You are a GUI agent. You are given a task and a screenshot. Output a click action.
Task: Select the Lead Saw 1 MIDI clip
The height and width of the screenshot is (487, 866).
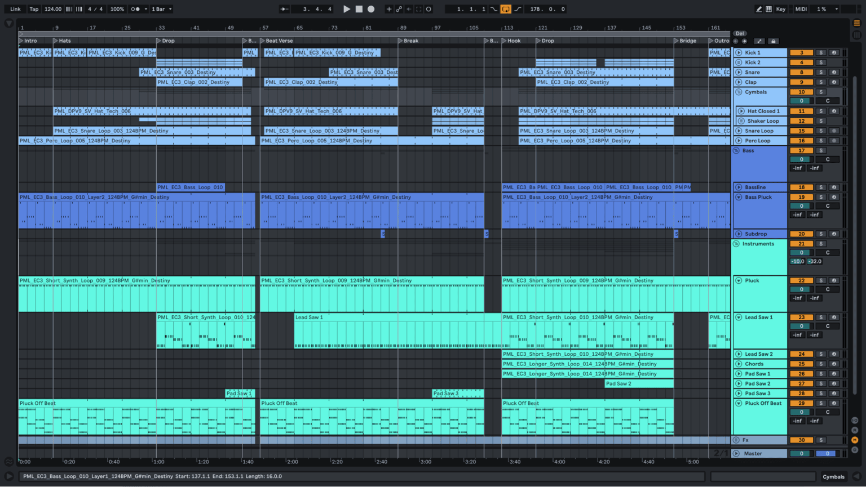pyautogui.click(x=397, y=331)
